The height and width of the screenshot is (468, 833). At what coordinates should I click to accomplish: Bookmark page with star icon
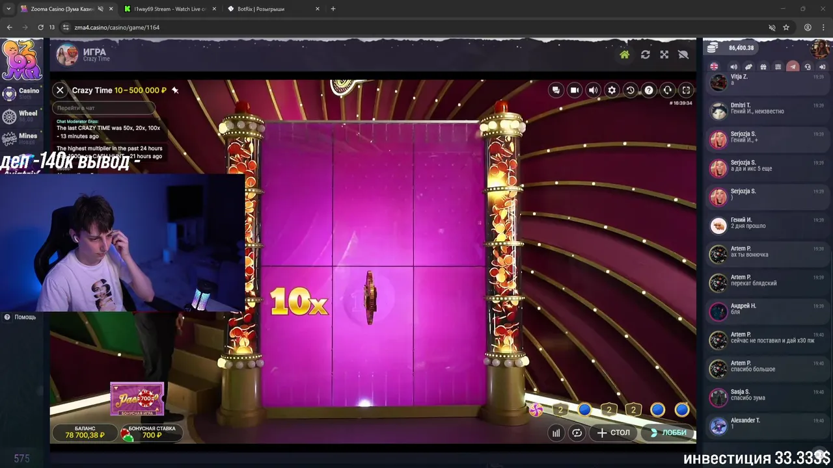click(786, 27)
